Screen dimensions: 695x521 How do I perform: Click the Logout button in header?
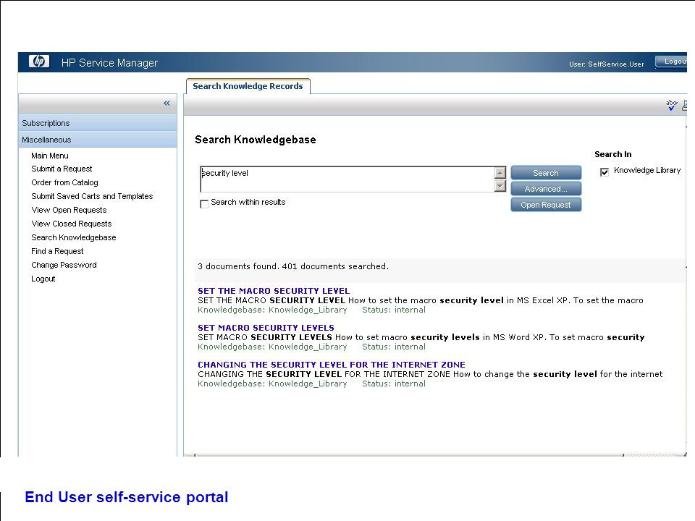[672, 62]
